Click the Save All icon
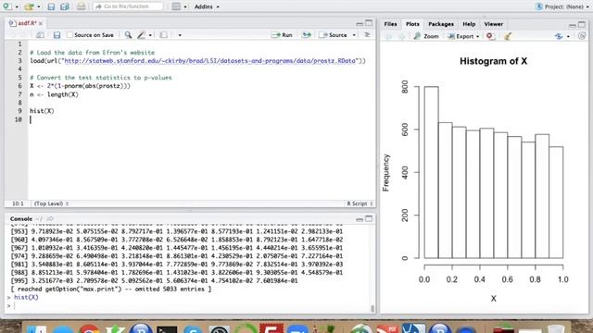Viewport: 593px width, 333px height. 65,6
